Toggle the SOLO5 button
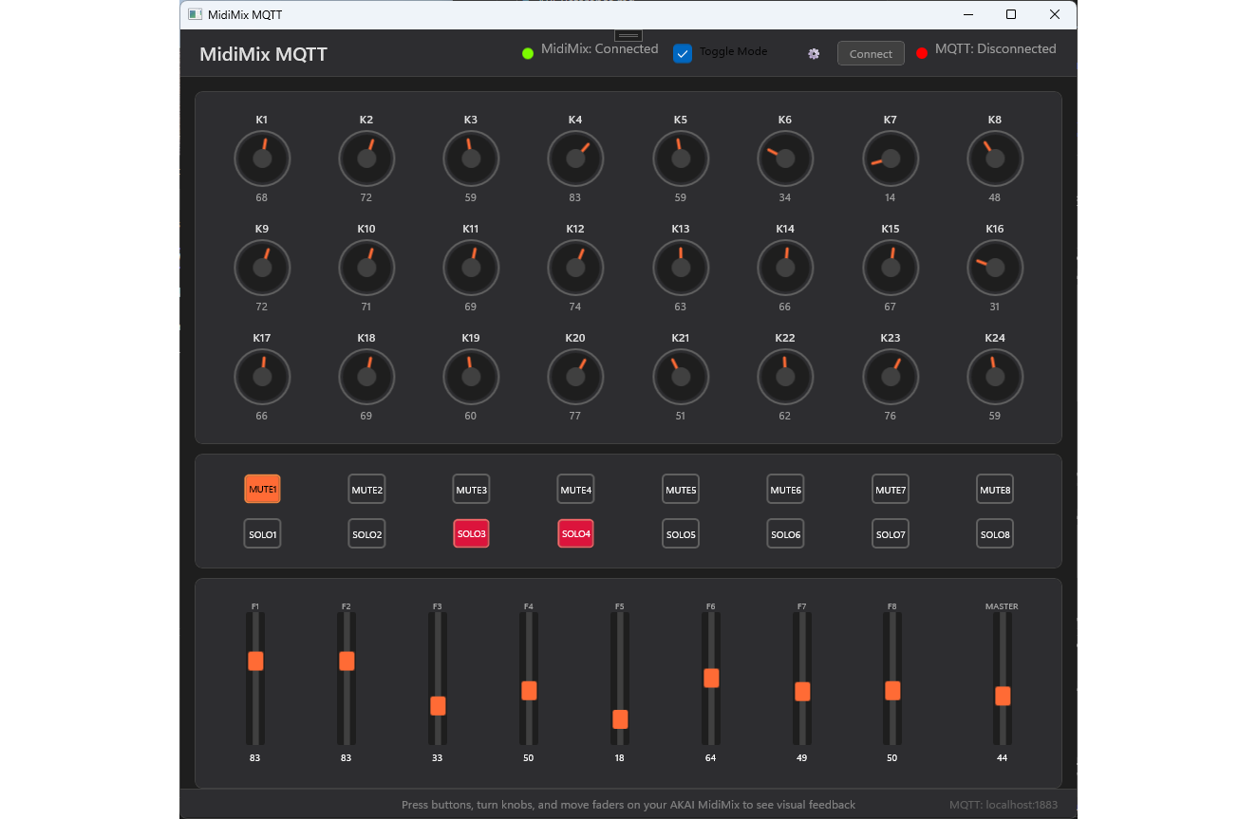 (x=681, y=534)
